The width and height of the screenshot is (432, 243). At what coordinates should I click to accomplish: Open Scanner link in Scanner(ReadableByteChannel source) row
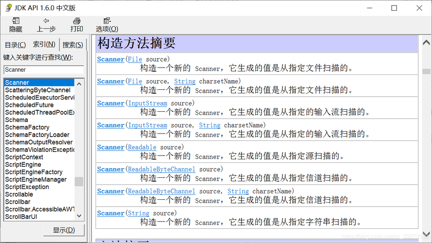coord(111,169)
